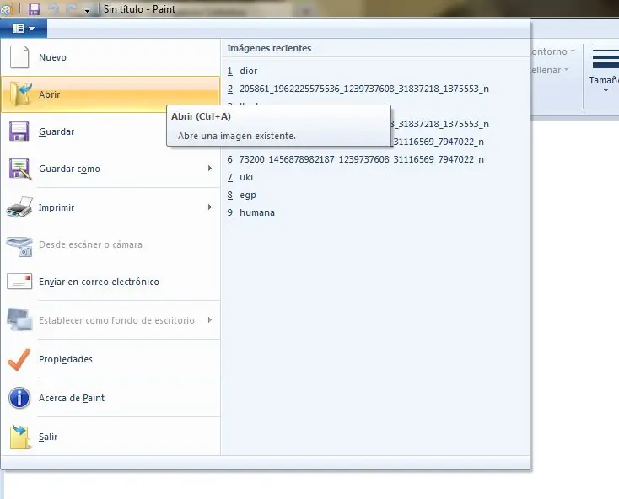619x499 pixels.
Task: Click the Enviar en correo electrónico envelope icon
Action: click(19, 282)
